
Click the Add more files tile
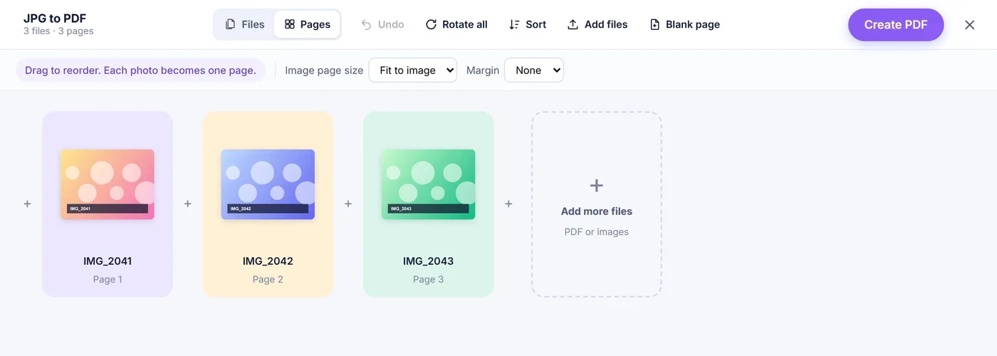(x=597, y=204)
